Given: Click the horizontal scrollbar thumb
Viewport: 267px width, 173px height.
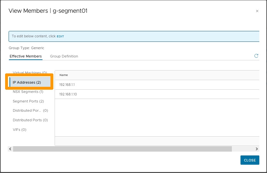Looking at the screenshot, I should point(122,149).
